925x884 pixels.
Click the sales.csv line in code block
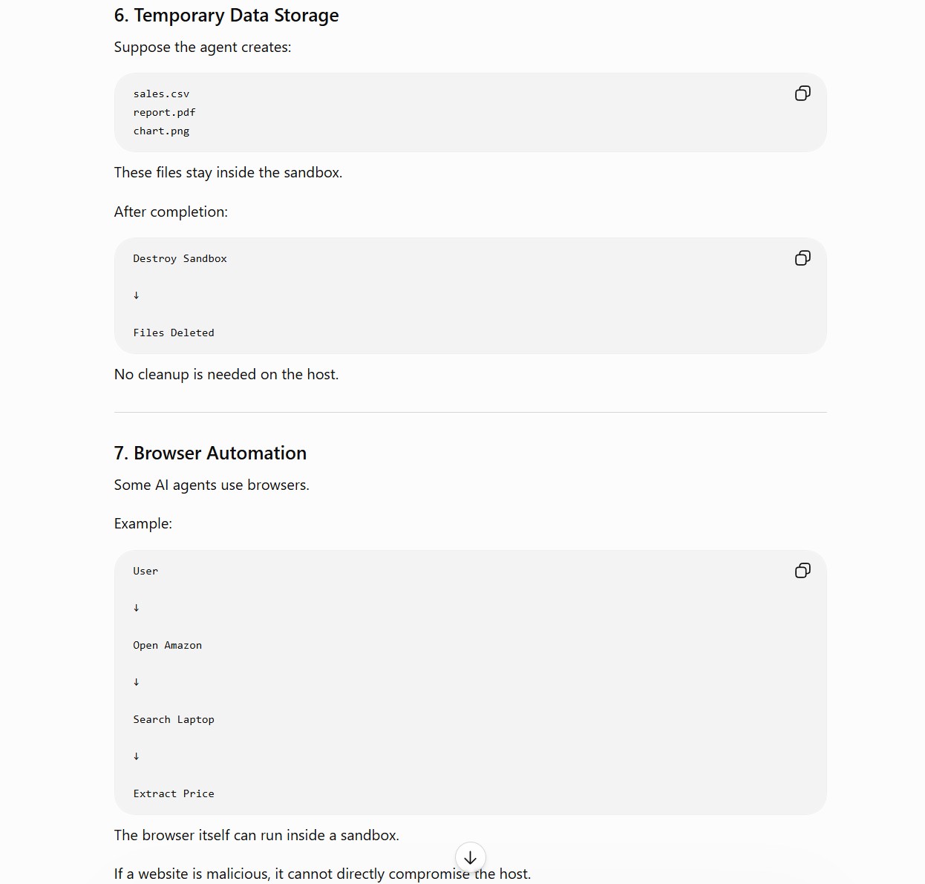pos(161,94)
